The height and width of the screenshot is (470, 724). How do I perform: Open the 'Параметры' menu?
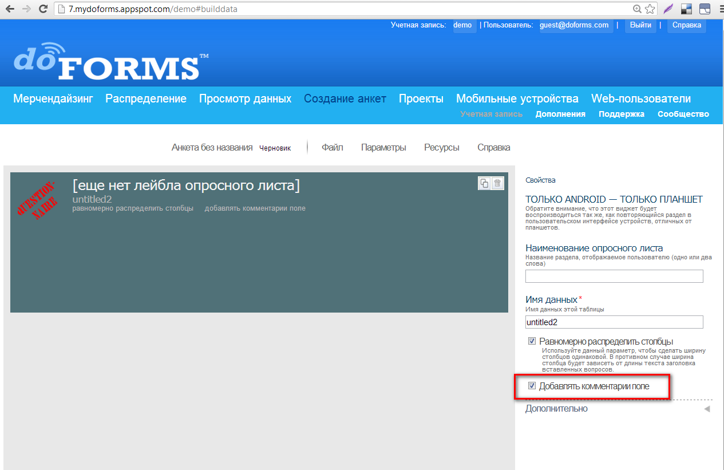(383, 148)
